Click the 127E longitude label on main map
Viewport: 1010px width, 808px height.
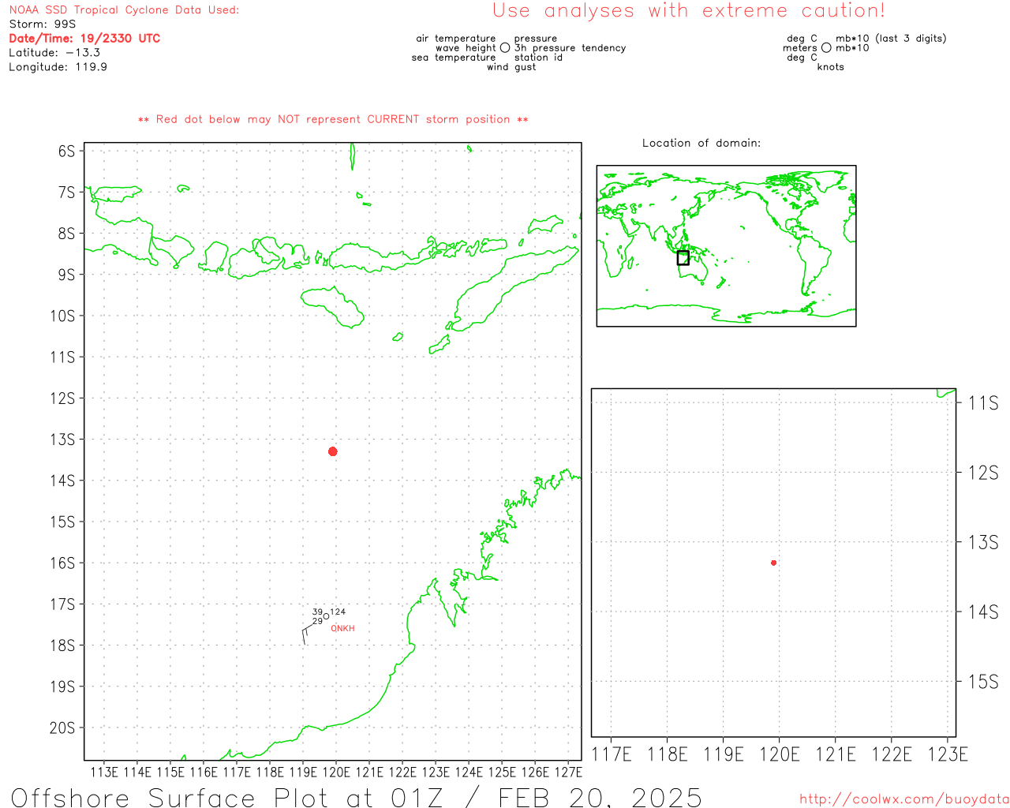point(568,772)
